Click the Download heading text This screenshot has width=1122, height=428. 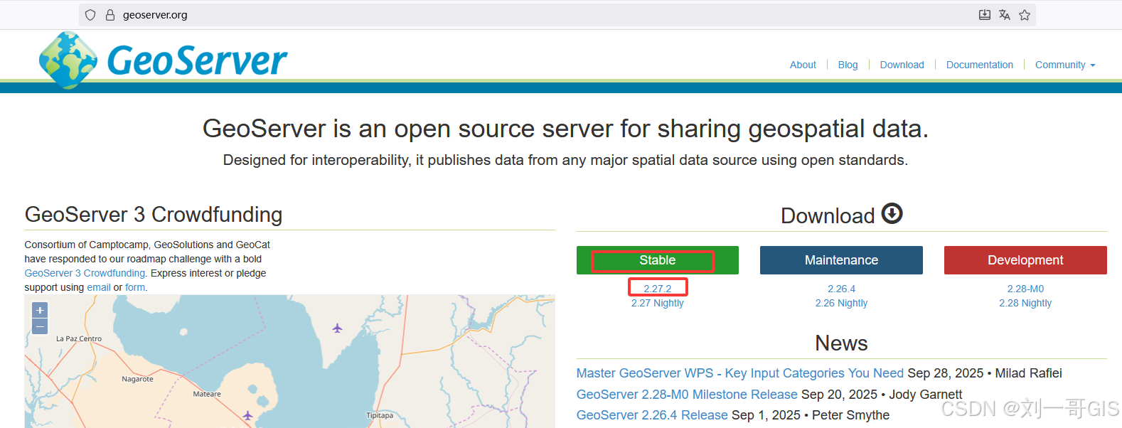828,215
